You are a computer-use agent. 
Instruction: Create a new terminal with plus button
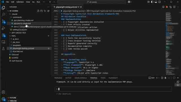coord(157,78)
